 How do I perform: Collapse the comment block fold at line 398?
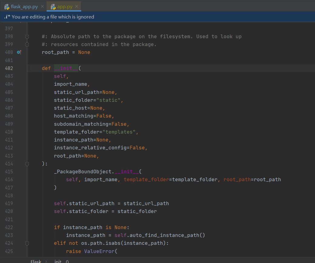tap(27, 37)
